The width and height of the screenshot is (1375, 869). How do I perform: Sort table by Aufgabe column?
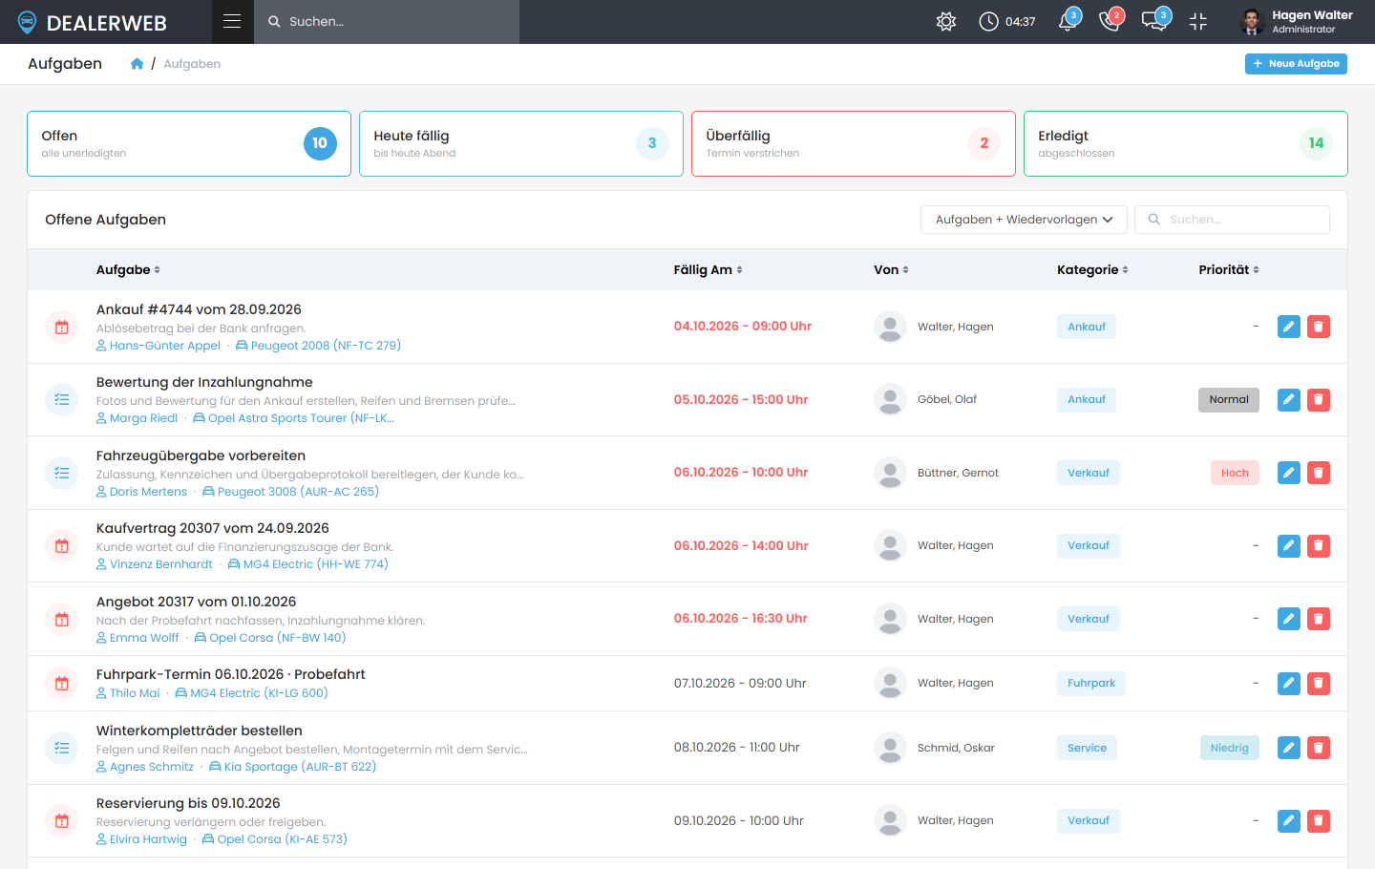128,270
